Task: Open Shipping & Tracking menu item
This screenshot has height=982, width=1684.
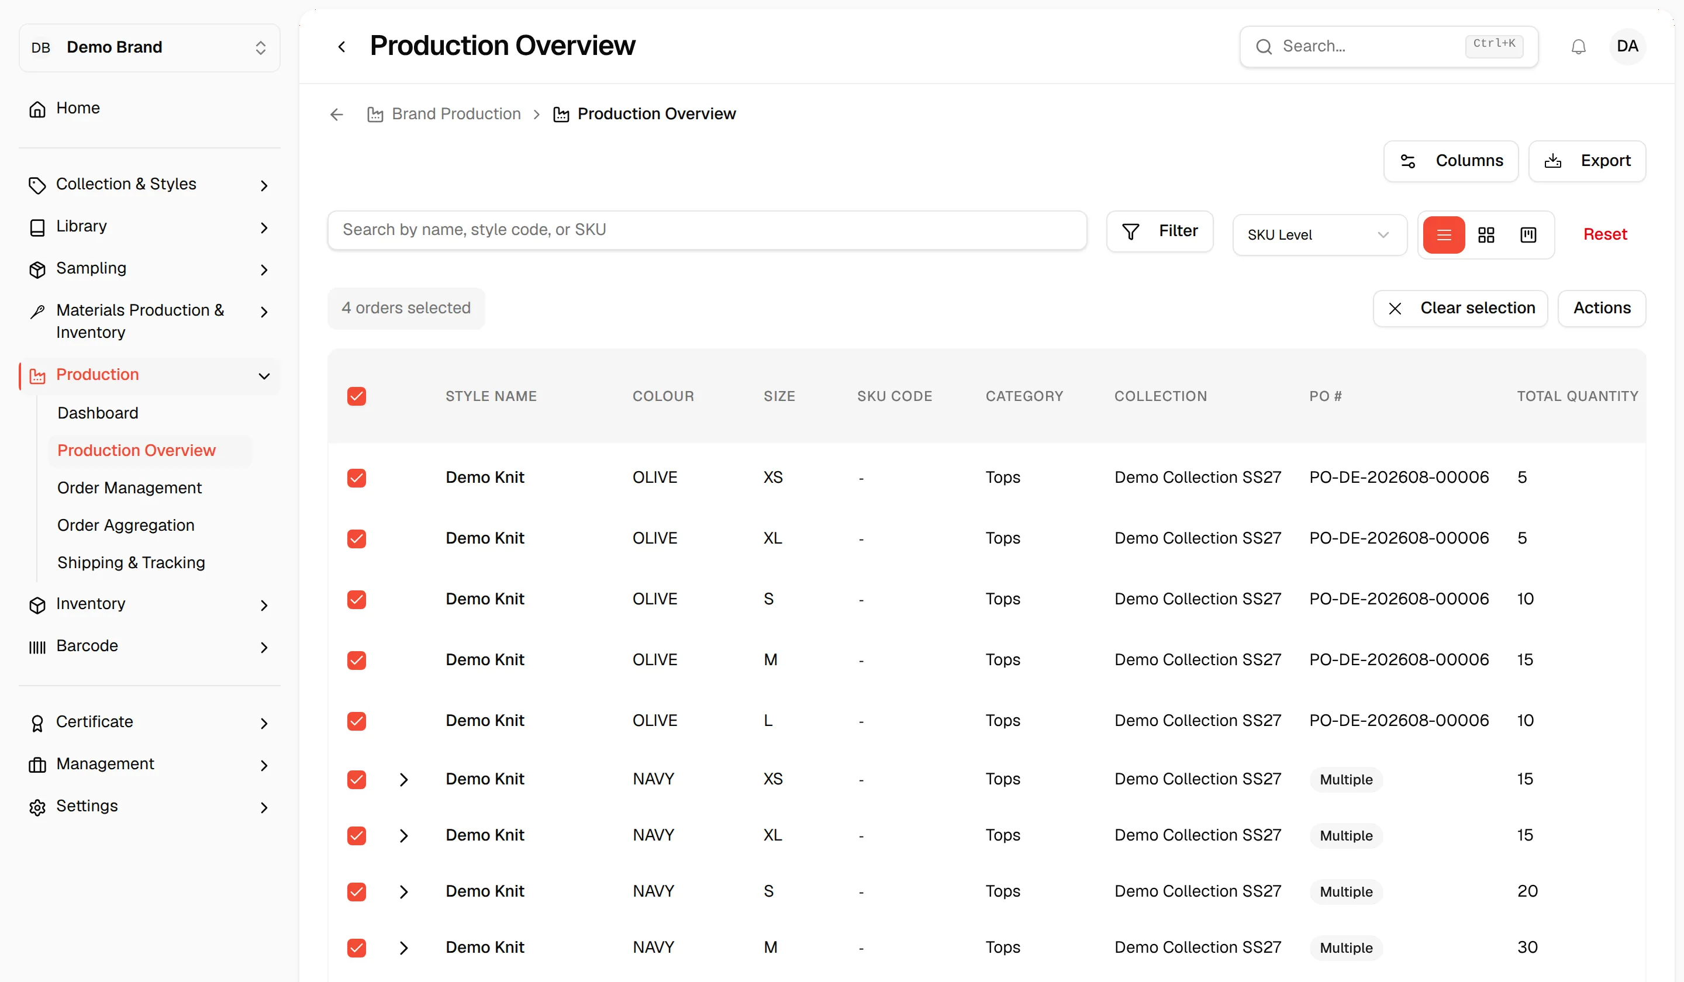Action: pos(132,562)
